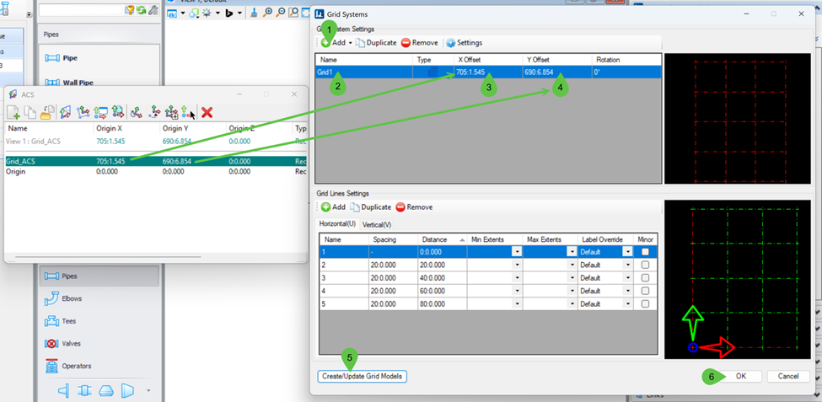Click Cancel in the Grid Systems dialog
Viewport: 822px width, 402px height.
(x=788, y=377)
